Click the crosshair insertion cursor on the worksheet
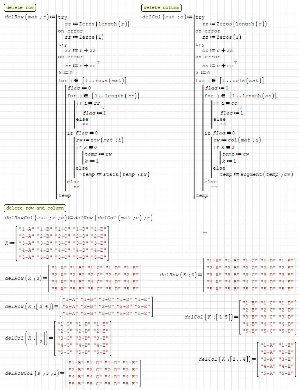 coord(205,233)
